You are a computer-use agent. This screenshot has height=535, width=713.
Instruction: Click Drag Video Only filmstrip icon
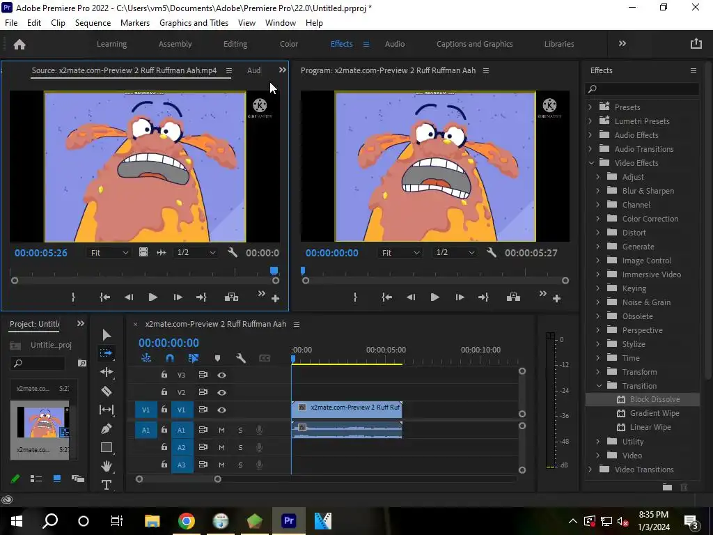[x=143, y=252]
